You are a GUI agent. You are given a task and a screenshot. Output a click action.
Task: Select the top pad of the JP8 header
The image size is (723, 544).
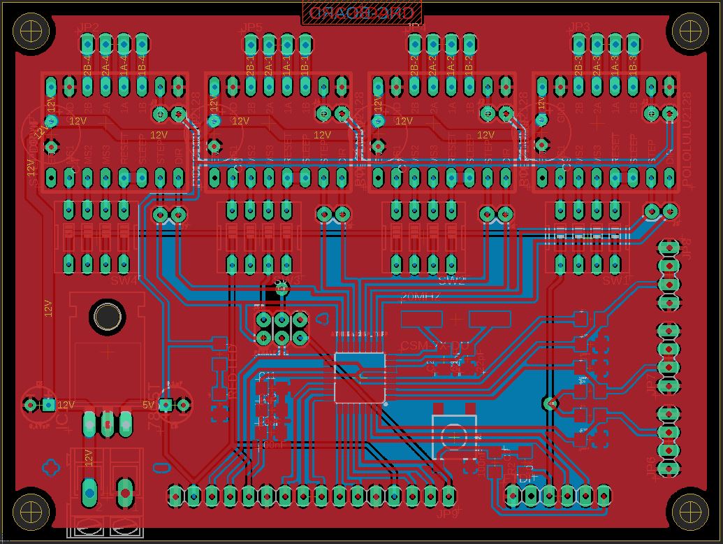pos(669,248)
